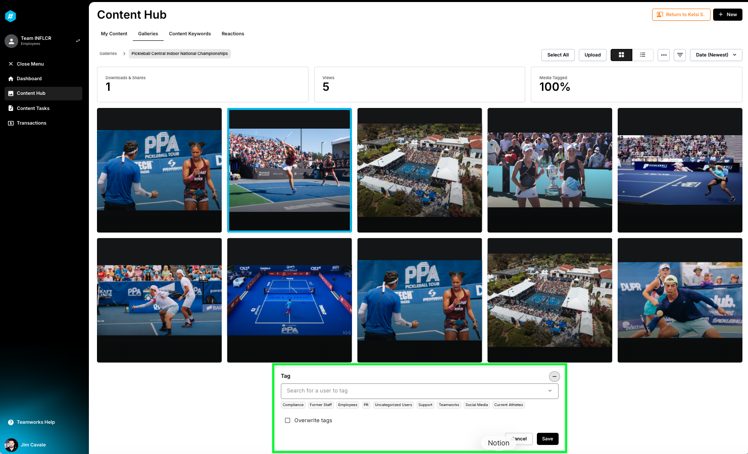The image size is (748, 454).
Task: Expand the user tag search dropdown arrow
Action: click(x=550, y=391)
